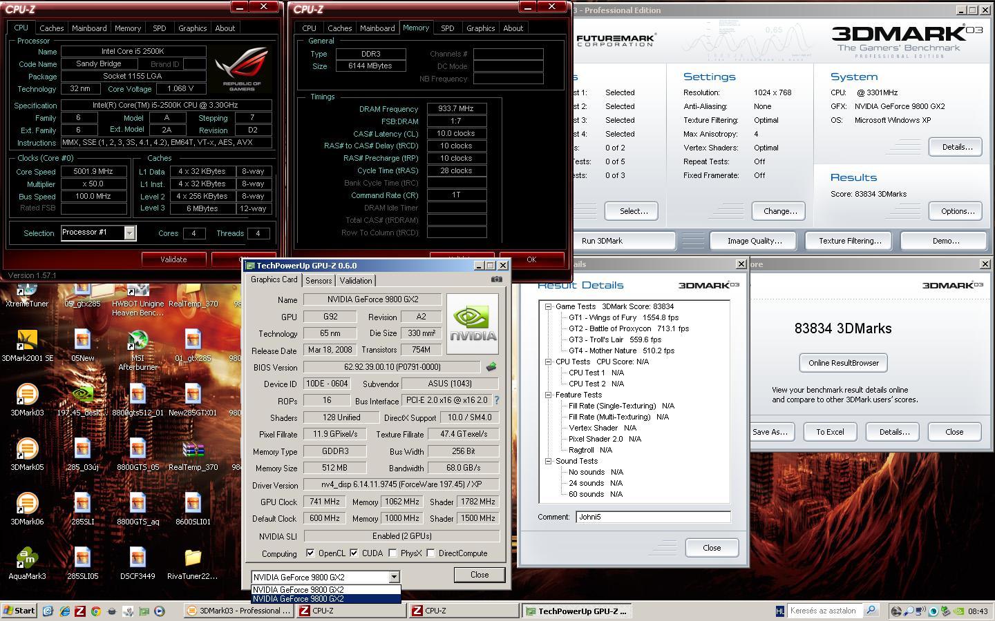Click the Change... settings button in 3DMark03
Viewport: 995px width, 621px height.
tap(779, 211)
